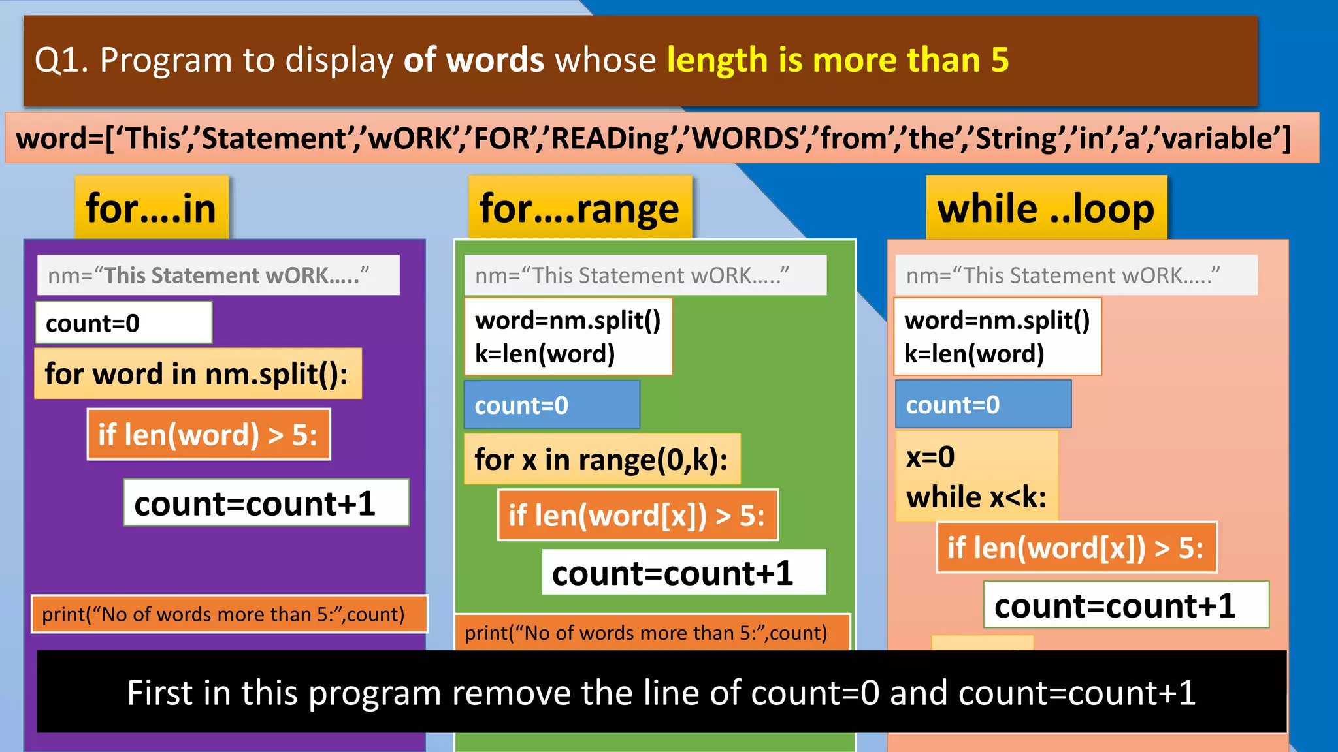Click the Q1 program title banner
The height and width of the screenshot is (752, 1338).
pos(640,61)
